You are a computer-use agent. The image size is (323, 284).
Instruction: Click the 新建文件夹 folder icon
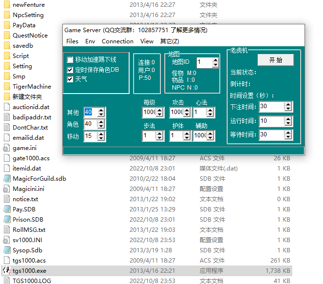click(7, 96)
